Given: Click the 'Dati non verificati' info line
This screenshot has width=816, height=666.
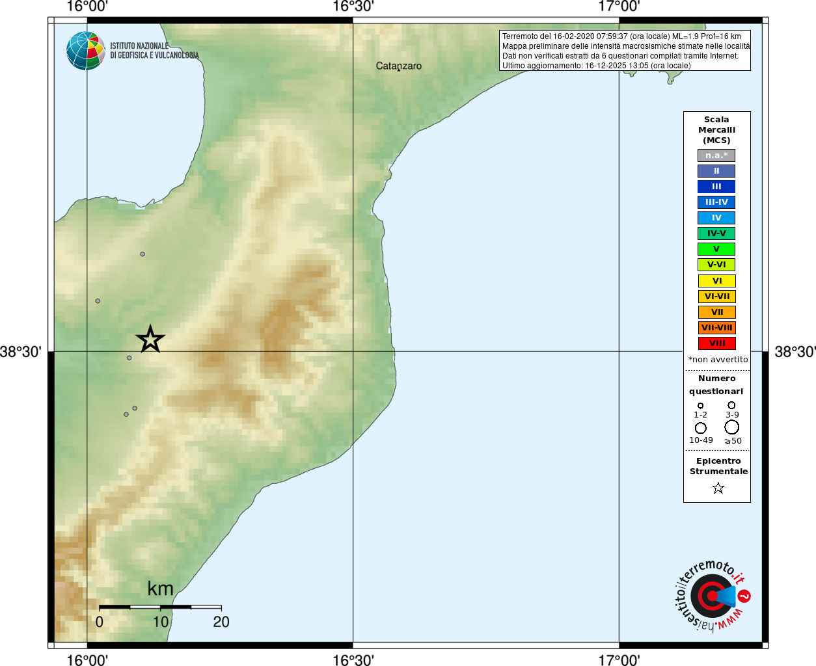Looking at the screenshot, I should click(x=620, y=56).
